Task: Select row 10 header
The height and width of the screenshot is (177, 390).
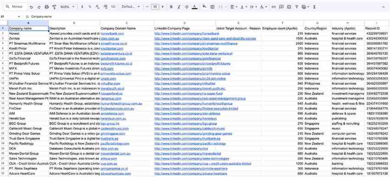Action: 3,74
